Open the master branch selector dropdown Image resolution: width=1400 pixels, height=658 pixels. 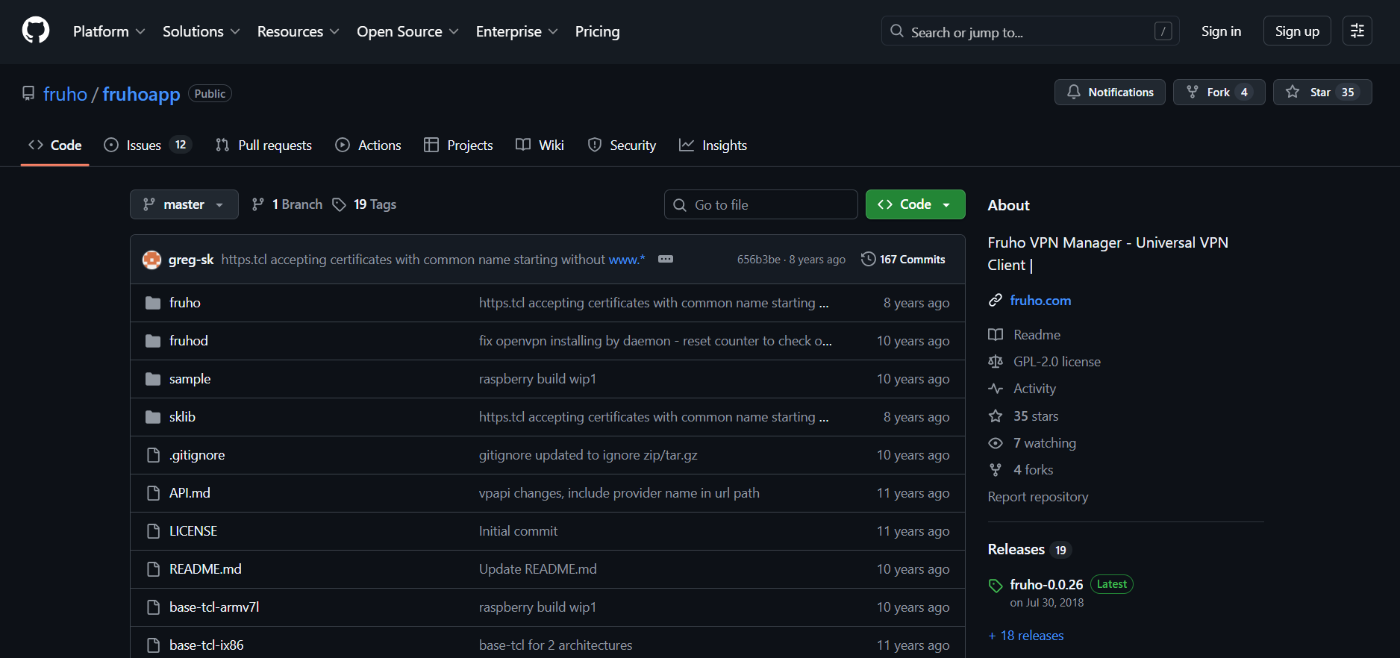184,204
